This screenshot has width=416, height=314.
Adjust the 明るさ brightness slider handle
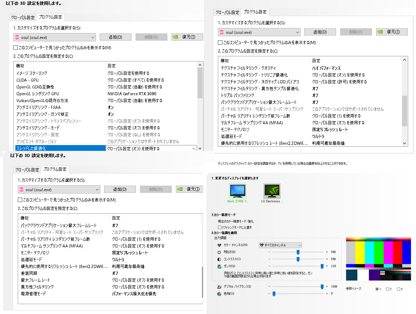click(x=298, y=252)
